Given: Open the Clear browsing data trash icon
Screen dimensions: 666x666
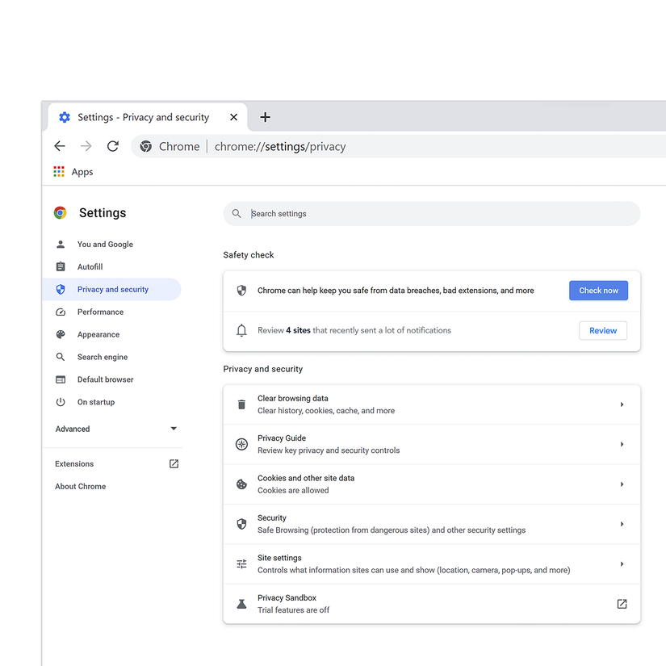Looking at the screenshot, I should (x=241, y=404).
